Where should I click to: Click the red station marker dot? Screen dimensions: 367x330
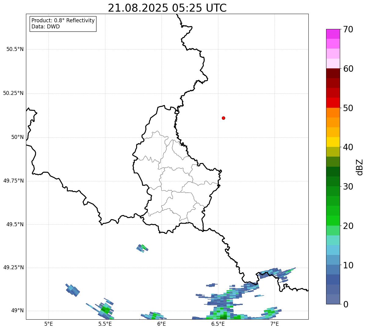click(223, 118)
